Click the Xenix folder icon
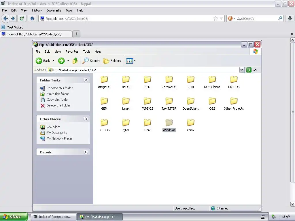The width and height of the screenshot is (295, 221). coord(191,123)
